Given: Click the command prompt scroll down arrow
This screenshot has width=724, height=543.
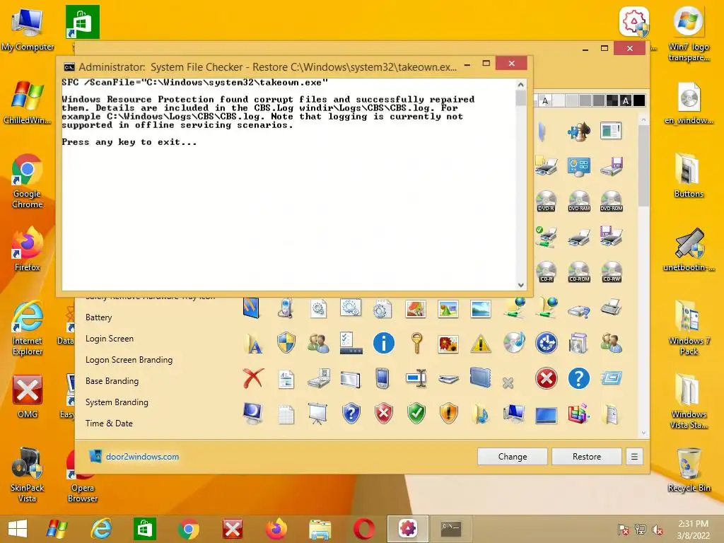Looking at the screenshot, I should tap(521, 285).
